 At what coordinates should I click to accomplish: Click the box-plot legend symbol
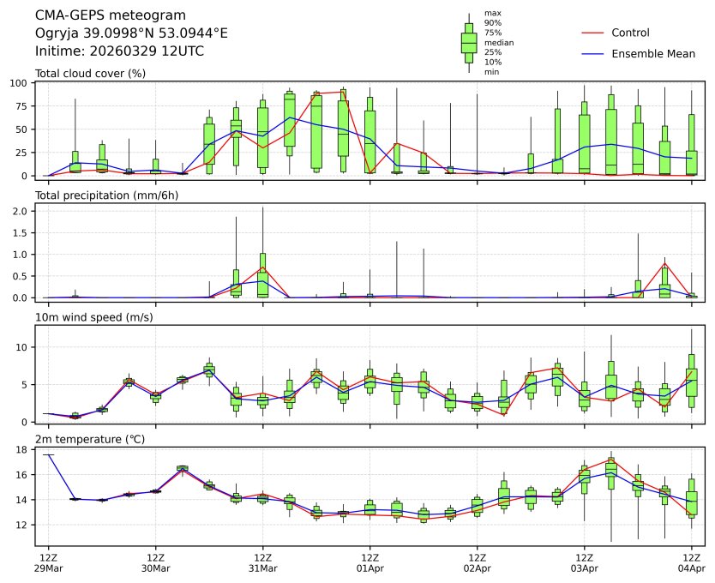pos(469,43)
